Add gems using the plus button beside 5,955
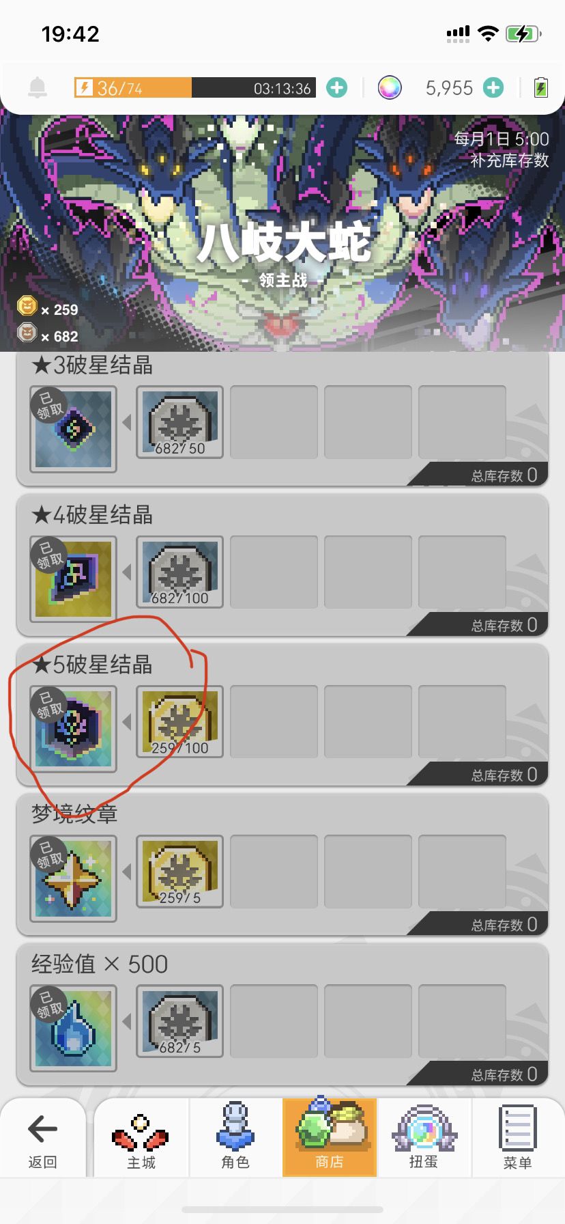 tap(493, 87)
